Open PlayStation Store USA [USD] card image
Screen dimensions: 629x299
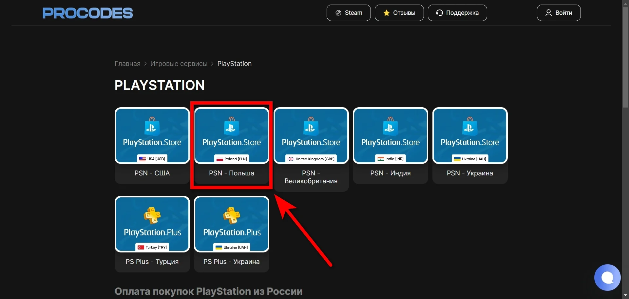(x=152, y=135)
